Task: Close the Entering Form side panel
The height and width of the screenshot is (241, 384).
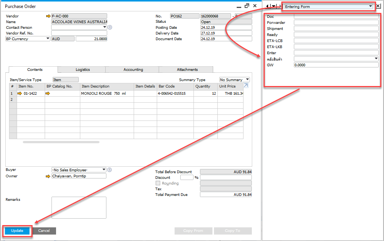Action: coord(378,6)
